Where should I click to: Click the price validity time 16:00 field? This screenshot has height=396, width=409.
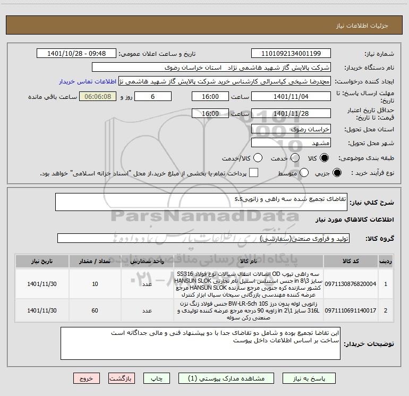(x=210, y=113)
